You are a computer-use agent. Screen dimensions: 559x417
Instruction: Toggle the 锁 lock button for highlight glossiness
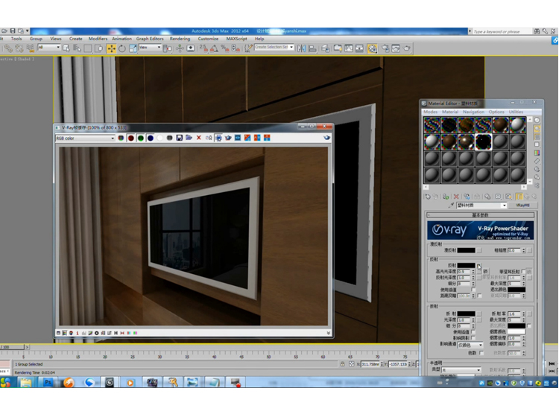pos(485,271)
